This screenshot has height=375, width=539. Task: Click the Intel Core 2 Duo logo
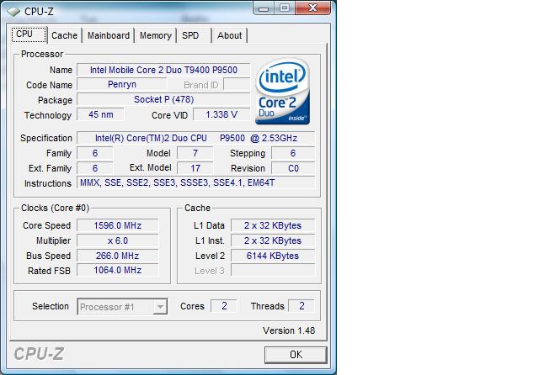coord(282,92)
